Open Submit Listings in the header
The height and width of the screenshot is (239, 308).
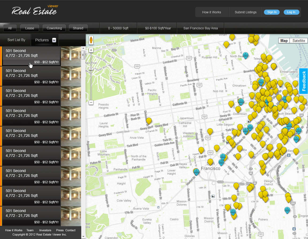[245, 12]
